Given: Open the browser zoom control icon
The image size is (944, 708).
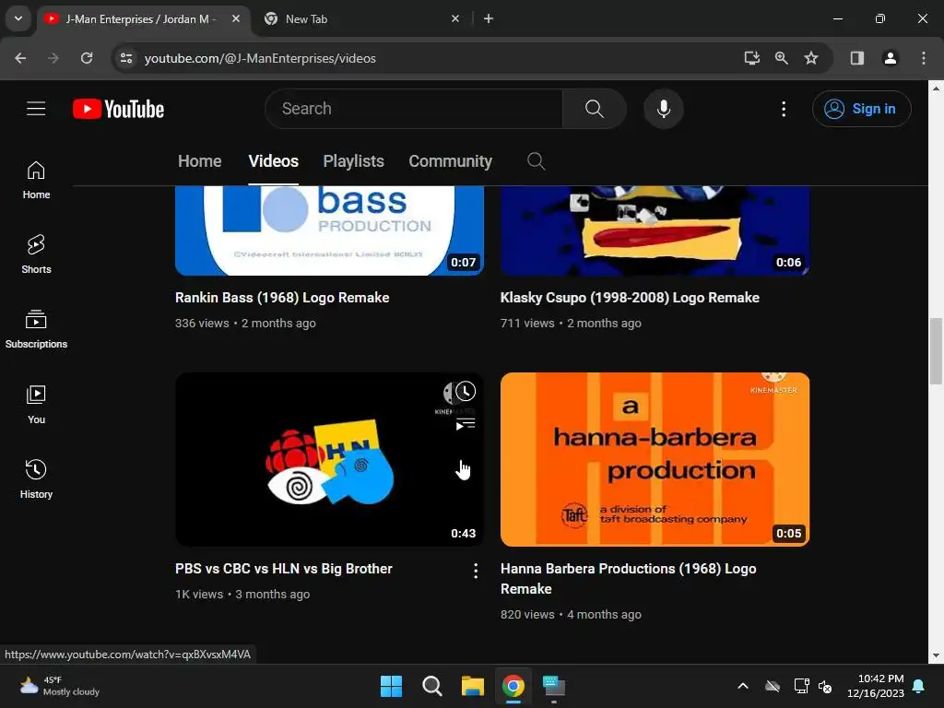Looking at the screenshot, I should pyautogui.click(x=782, y=58).
